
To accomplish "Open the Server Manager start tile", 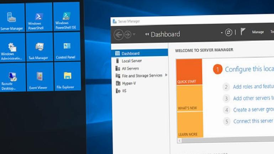I will 12,18.
